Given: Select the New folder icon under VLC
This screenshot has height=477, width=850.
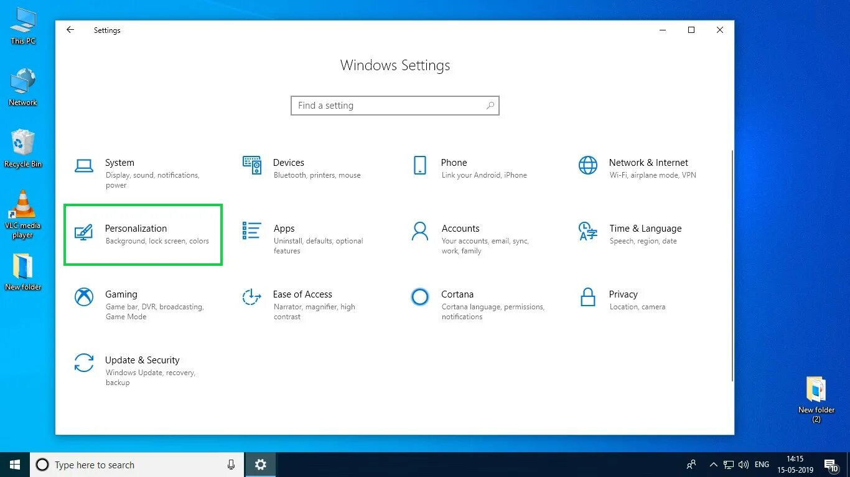Looking at the screenshot, I should pyautogui.click(x=23, y=271).
